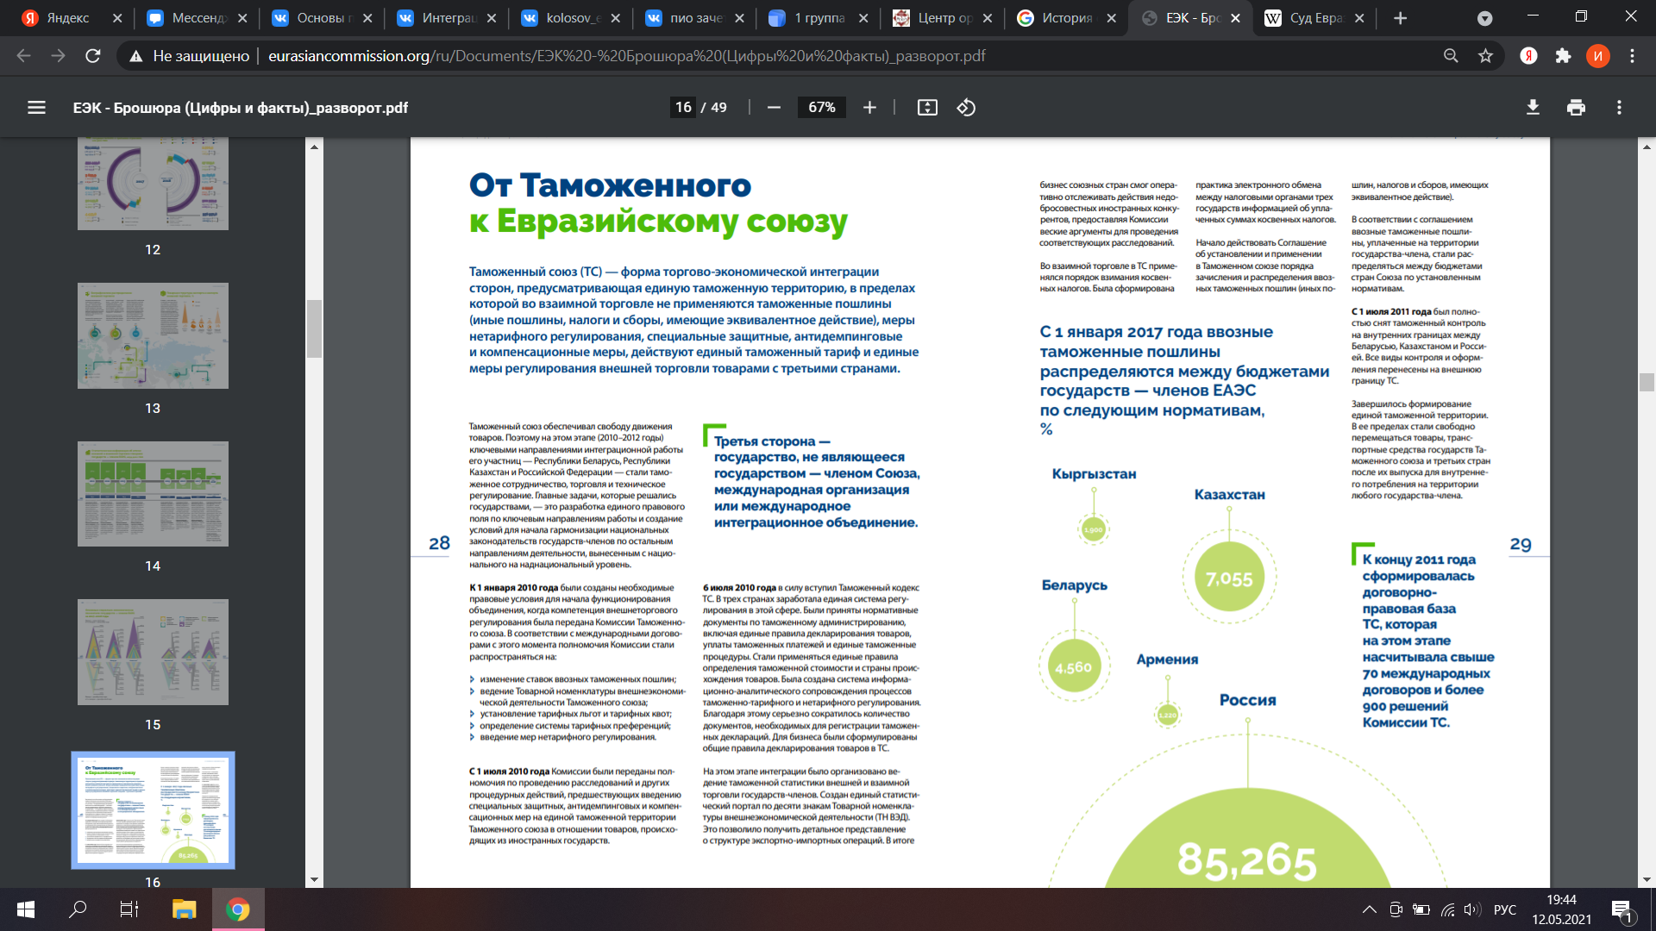1656x931 pixels.
Task: Open the browser zoom magnifier icon
Action: point(1451,56)
